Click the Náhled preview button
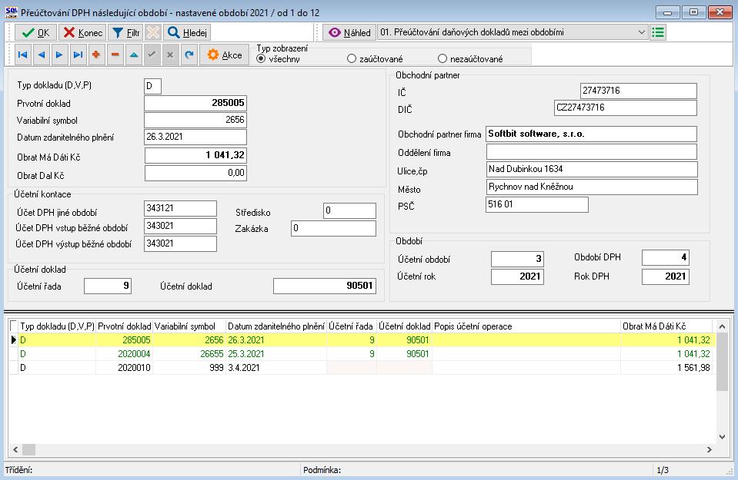This screenshot has height=480, width=738. [x=349, y=32]
